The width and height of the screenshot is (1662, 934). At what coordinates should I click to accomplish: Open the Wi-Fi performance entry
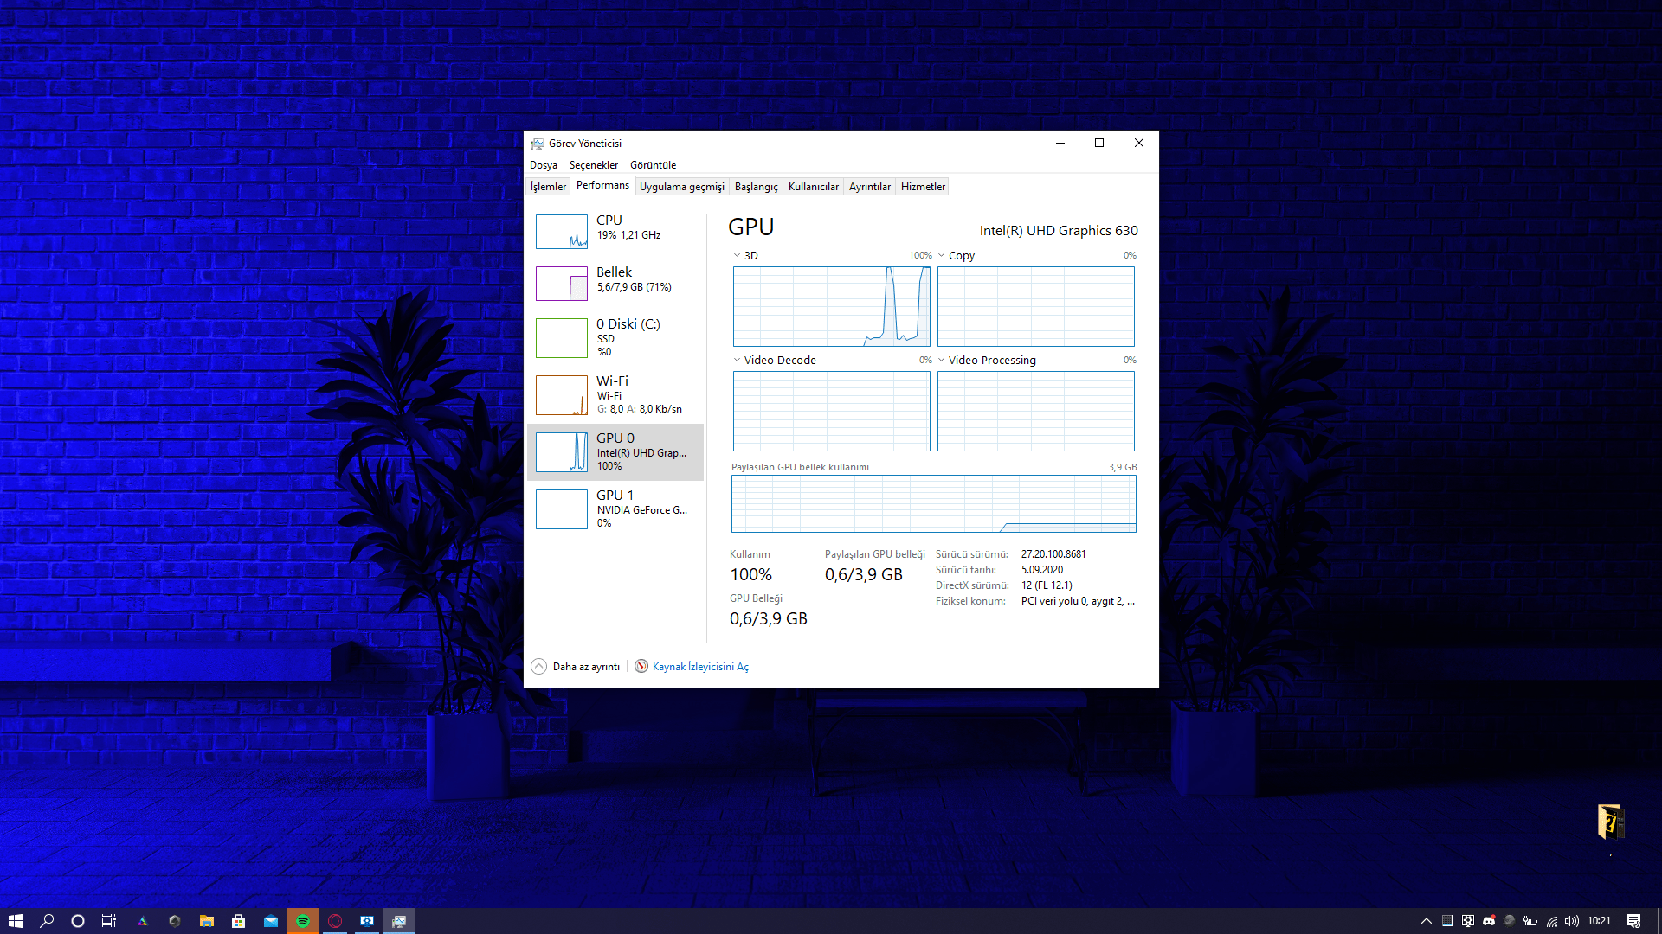click(615, 394)
